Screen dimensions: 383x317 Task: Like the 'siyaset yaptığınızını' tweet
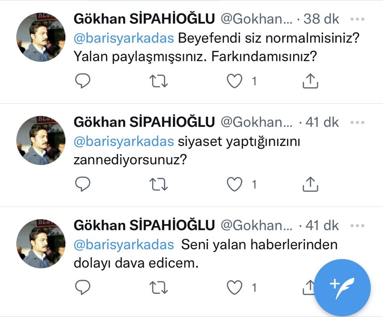coord(234,185)
